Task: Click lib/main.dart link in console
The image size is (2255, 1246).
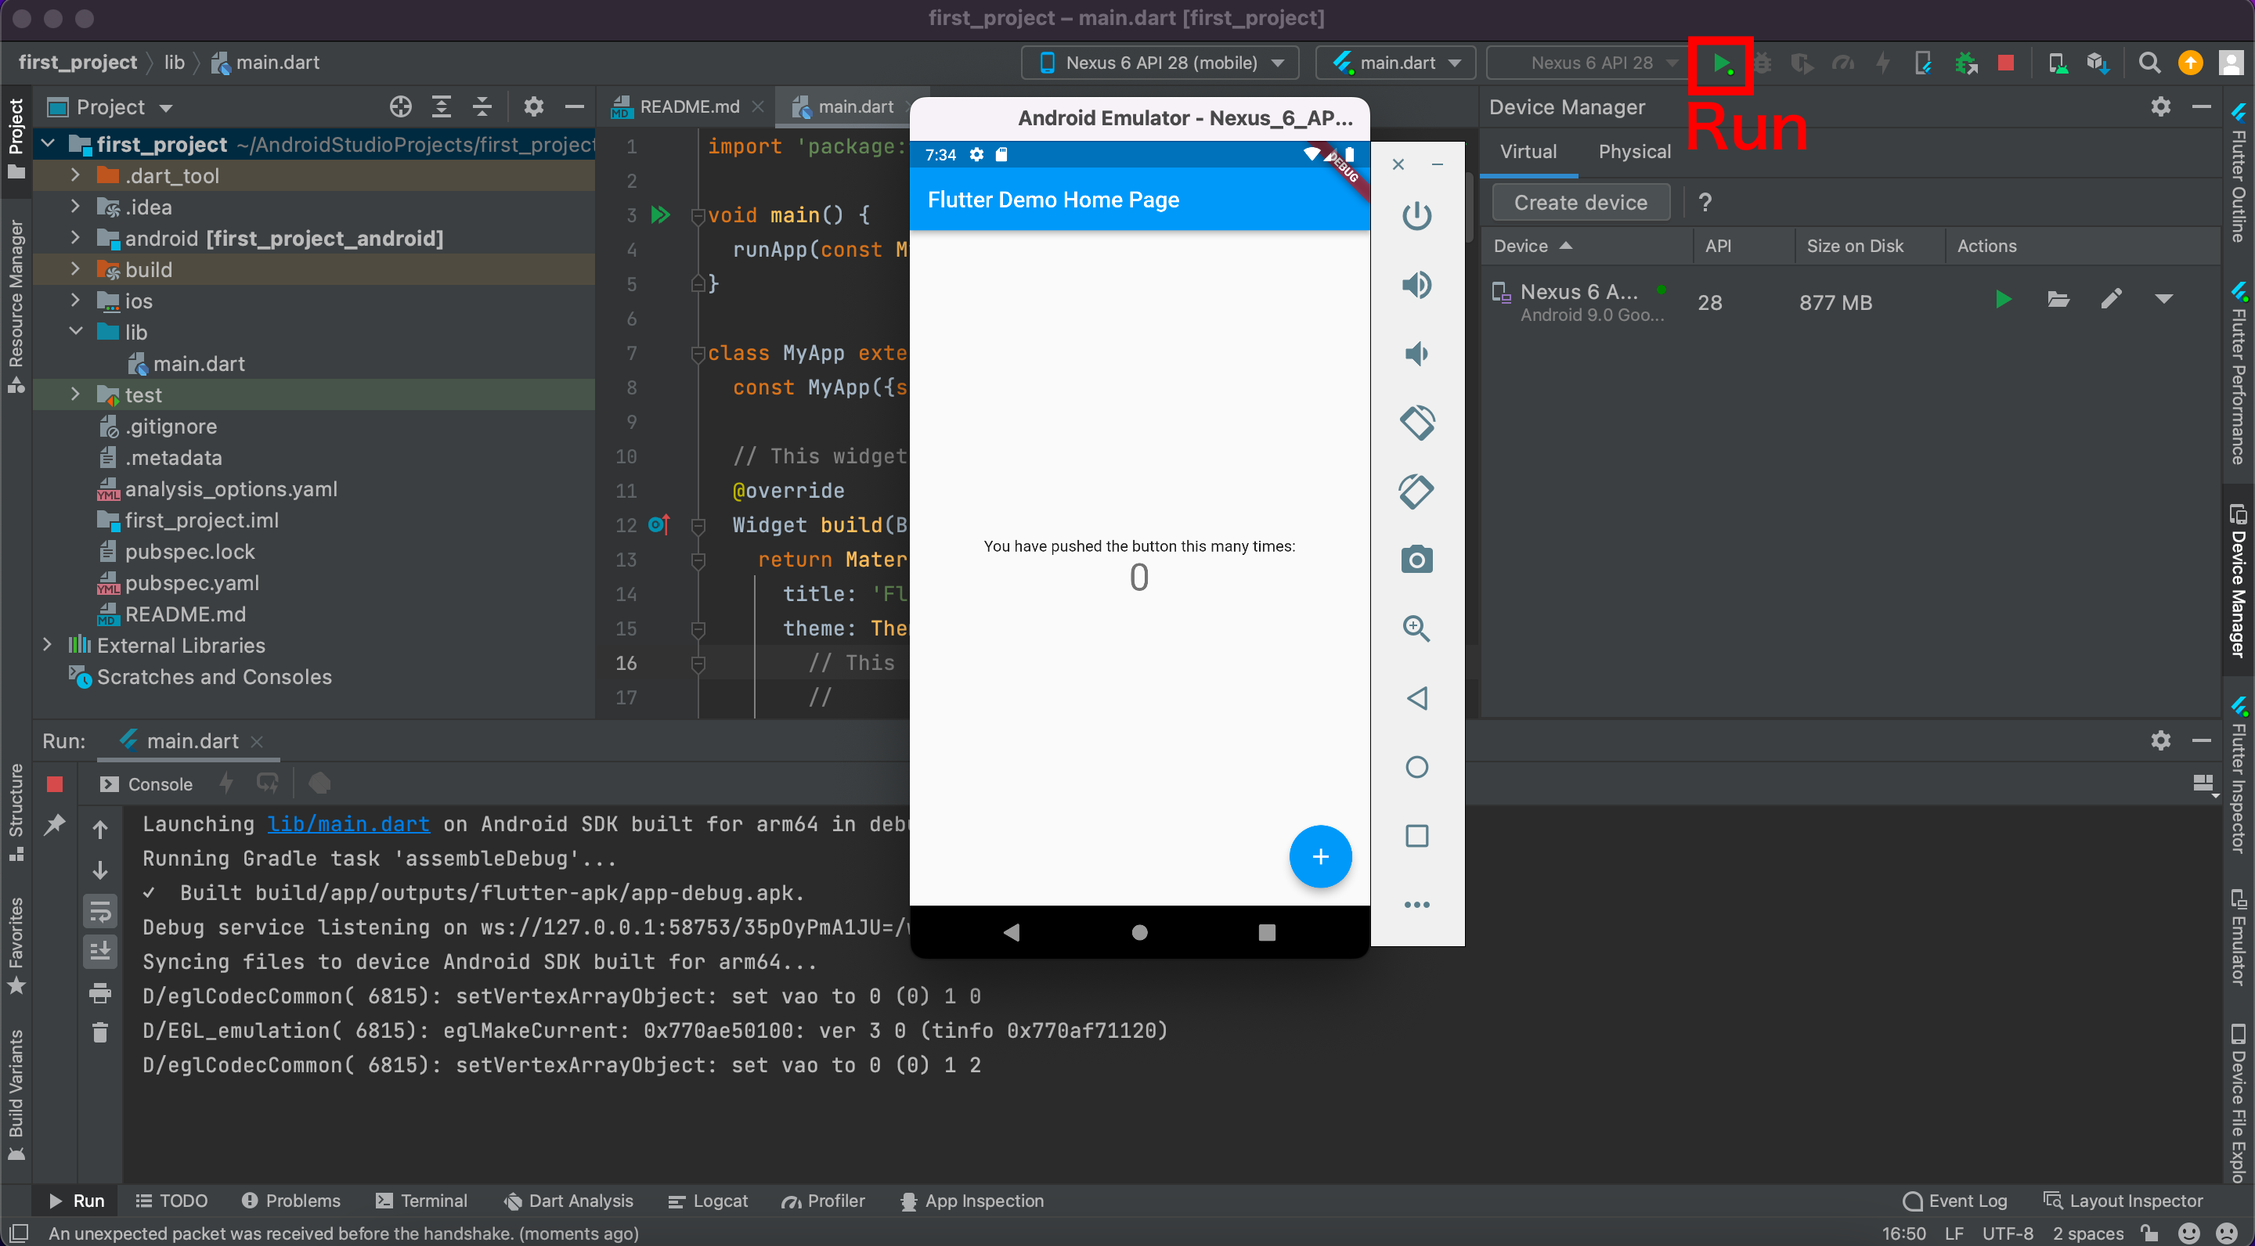Action: tap(348, 823)
